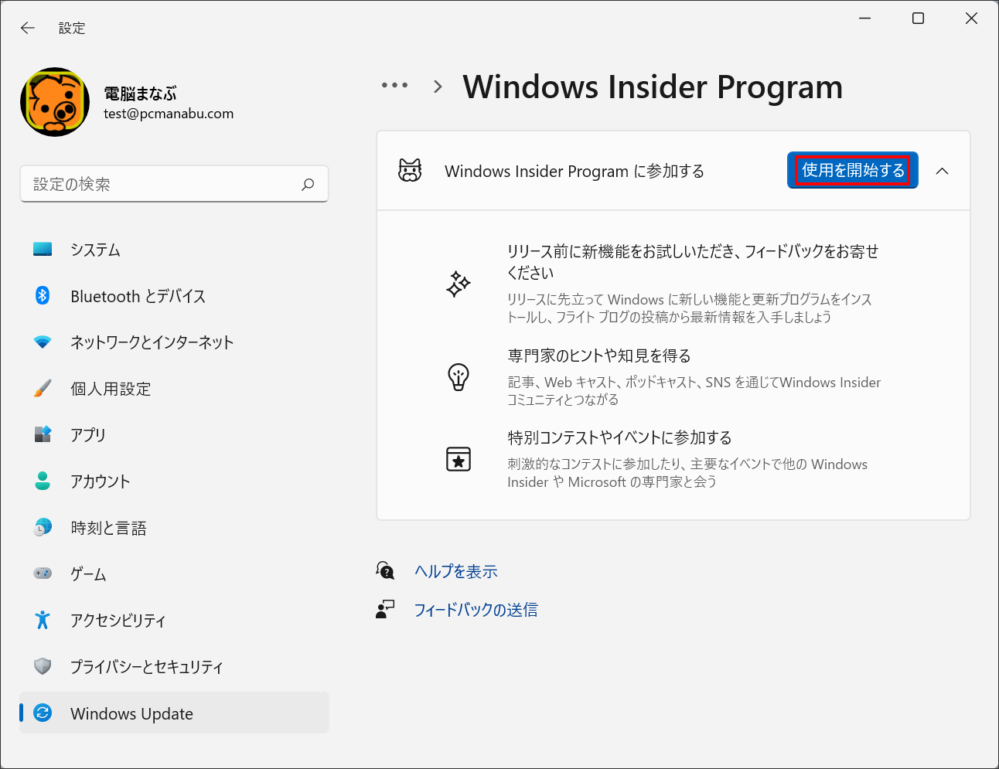Click the 使用を開始する button
Viewport: 999px width, 769px height.
tap(853, 170)
